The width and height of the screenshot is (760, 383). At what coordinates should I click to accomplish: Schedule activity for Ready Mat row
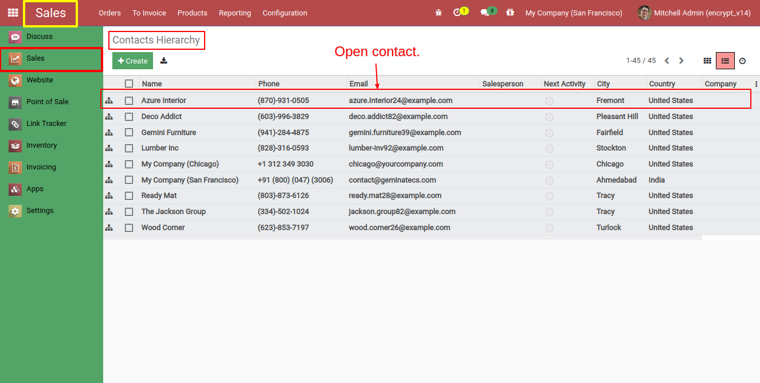pyautogui.click(x=549, y=196)
